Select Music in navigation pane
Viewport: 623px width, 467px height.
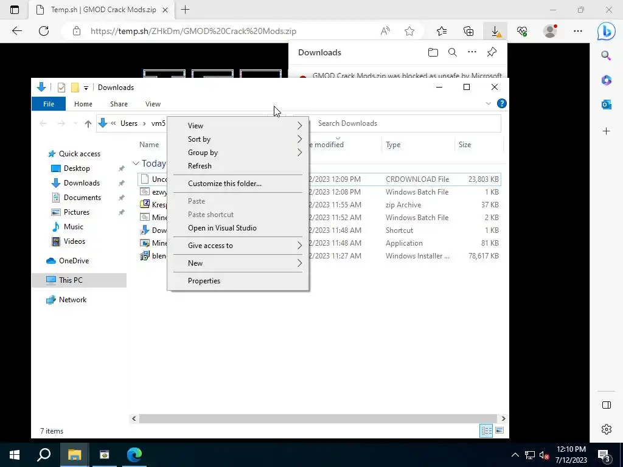74,227
